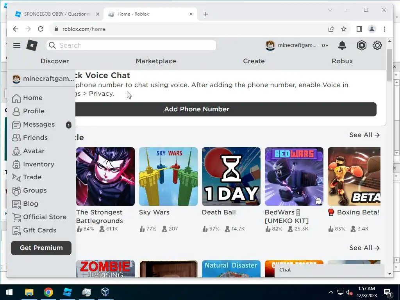Open the Chrome tab search dropdown
This screenshot has width=400, height=300.
(x=330, y=10)
